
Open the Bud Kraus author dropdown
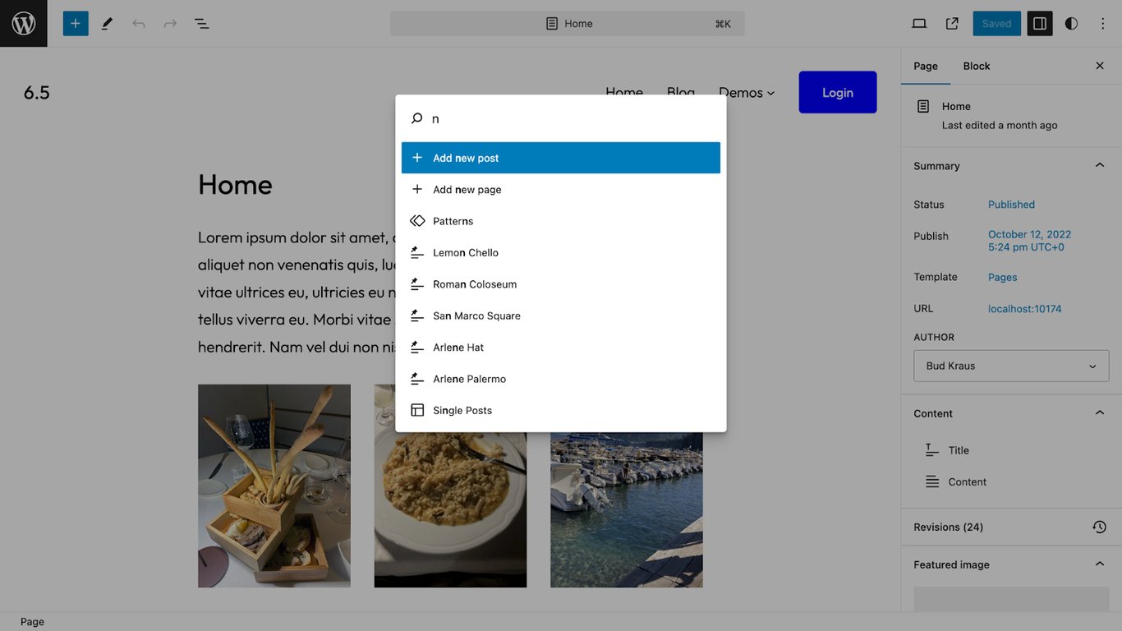[1011, 366]
